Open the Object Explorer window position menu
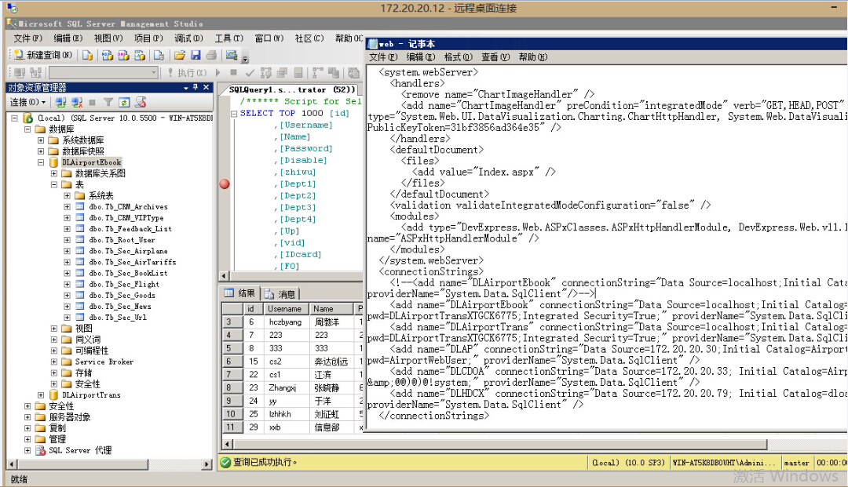The width and height of the screenshot is (848, 487). [186, 88]
